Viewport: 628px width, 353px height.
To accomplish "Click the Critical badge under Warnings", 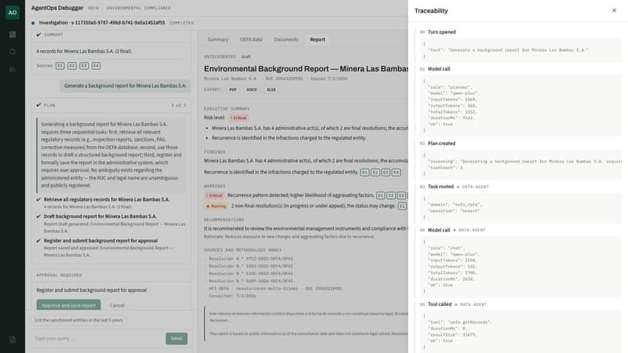I will pos(214,195).
